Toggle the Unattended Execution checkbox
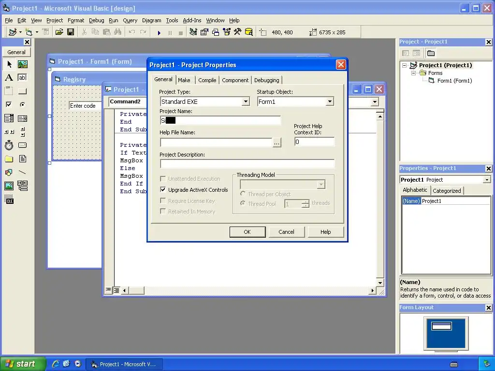495x371 pixels. [x=163, y=179]
